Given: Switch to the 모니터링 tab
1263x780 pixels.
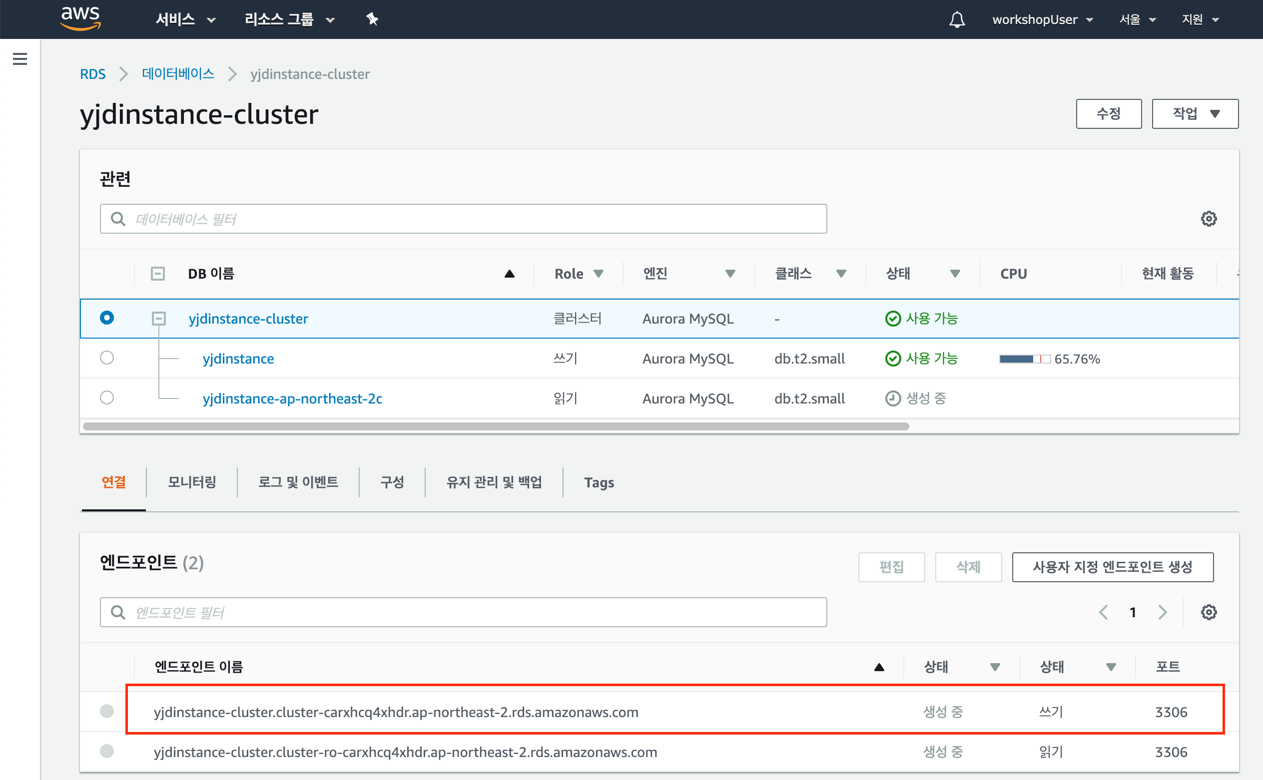Looking at the screenshot, I should coord(191,482).
